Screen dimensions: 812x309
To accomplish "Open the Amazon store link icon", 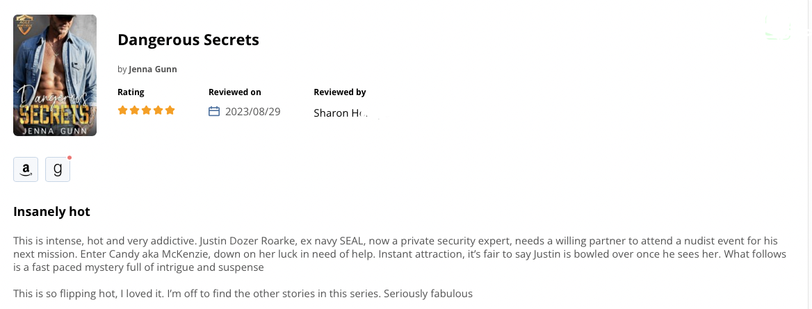I will click(x=25, y=169).
